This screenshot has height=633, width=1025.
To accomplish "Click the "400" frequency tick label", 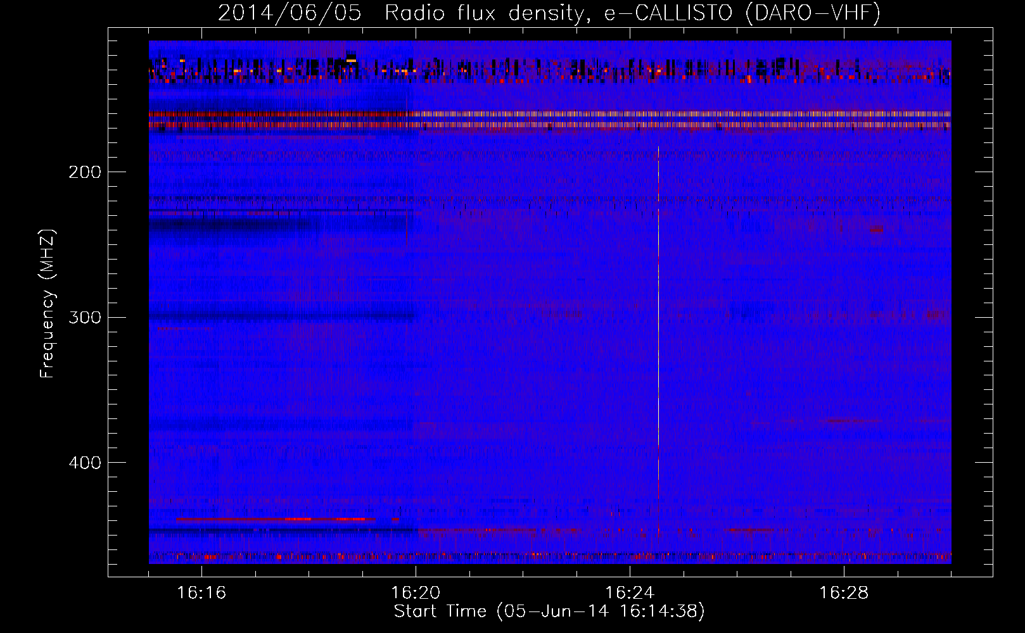I will click(x=84, y=463).
